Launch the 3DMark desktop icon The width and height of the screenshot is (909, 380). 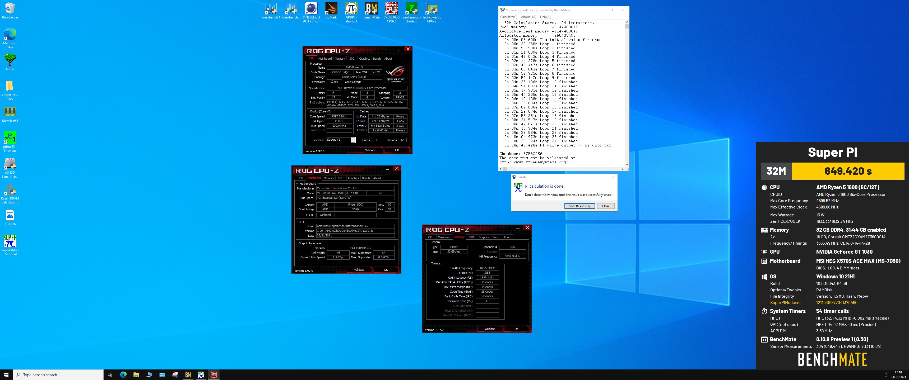tap(331, 11)
